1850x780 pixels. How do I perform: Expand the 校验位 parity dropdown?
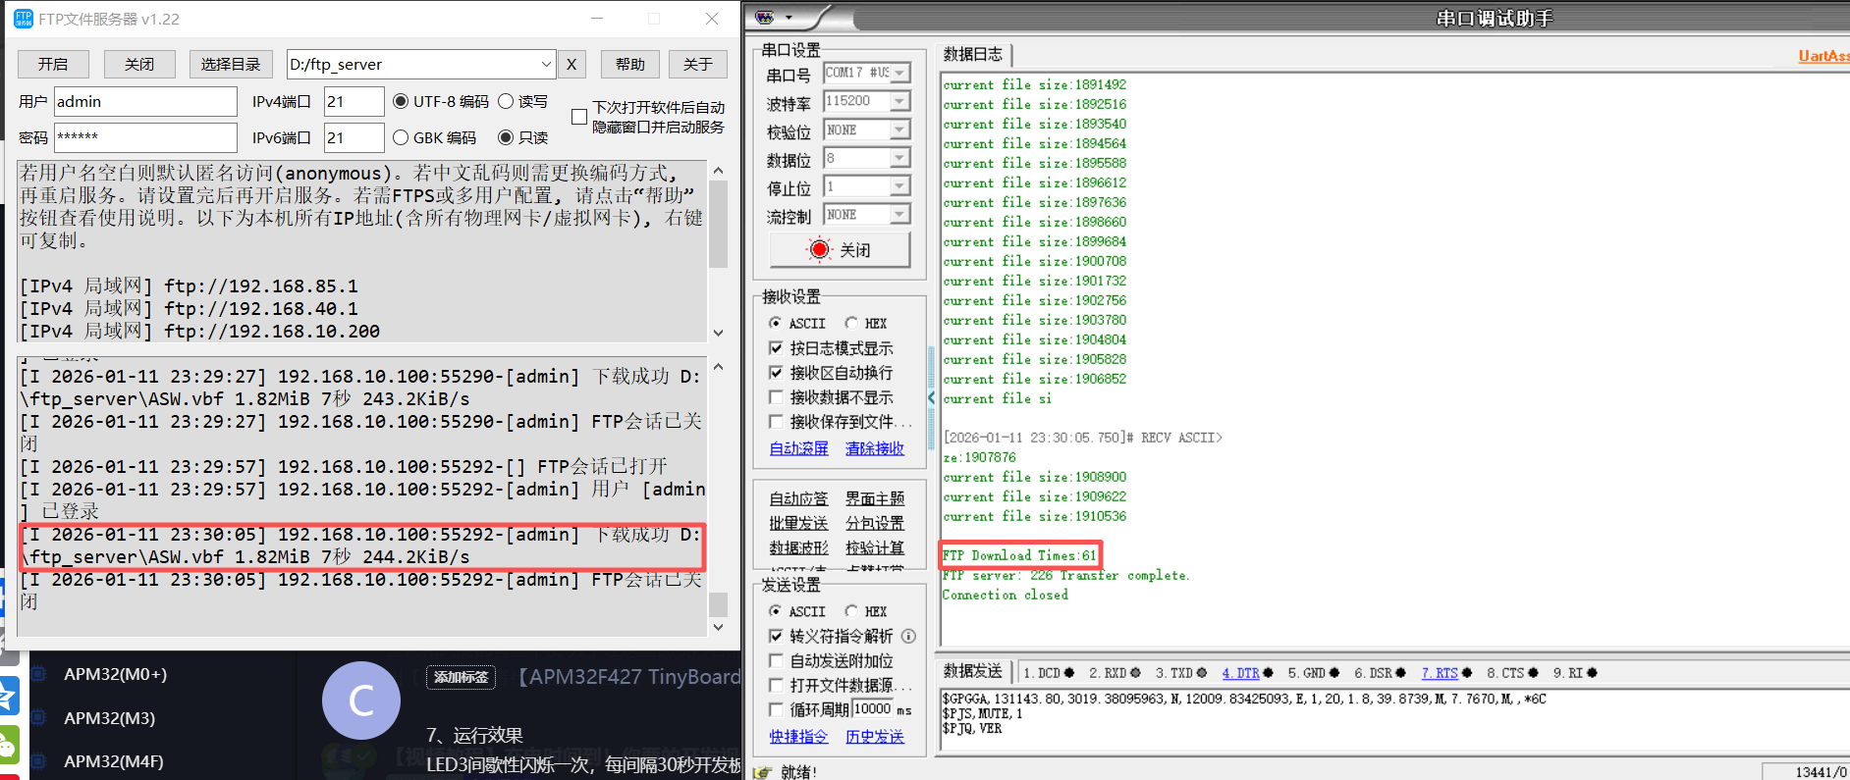(x=899, y=130)
